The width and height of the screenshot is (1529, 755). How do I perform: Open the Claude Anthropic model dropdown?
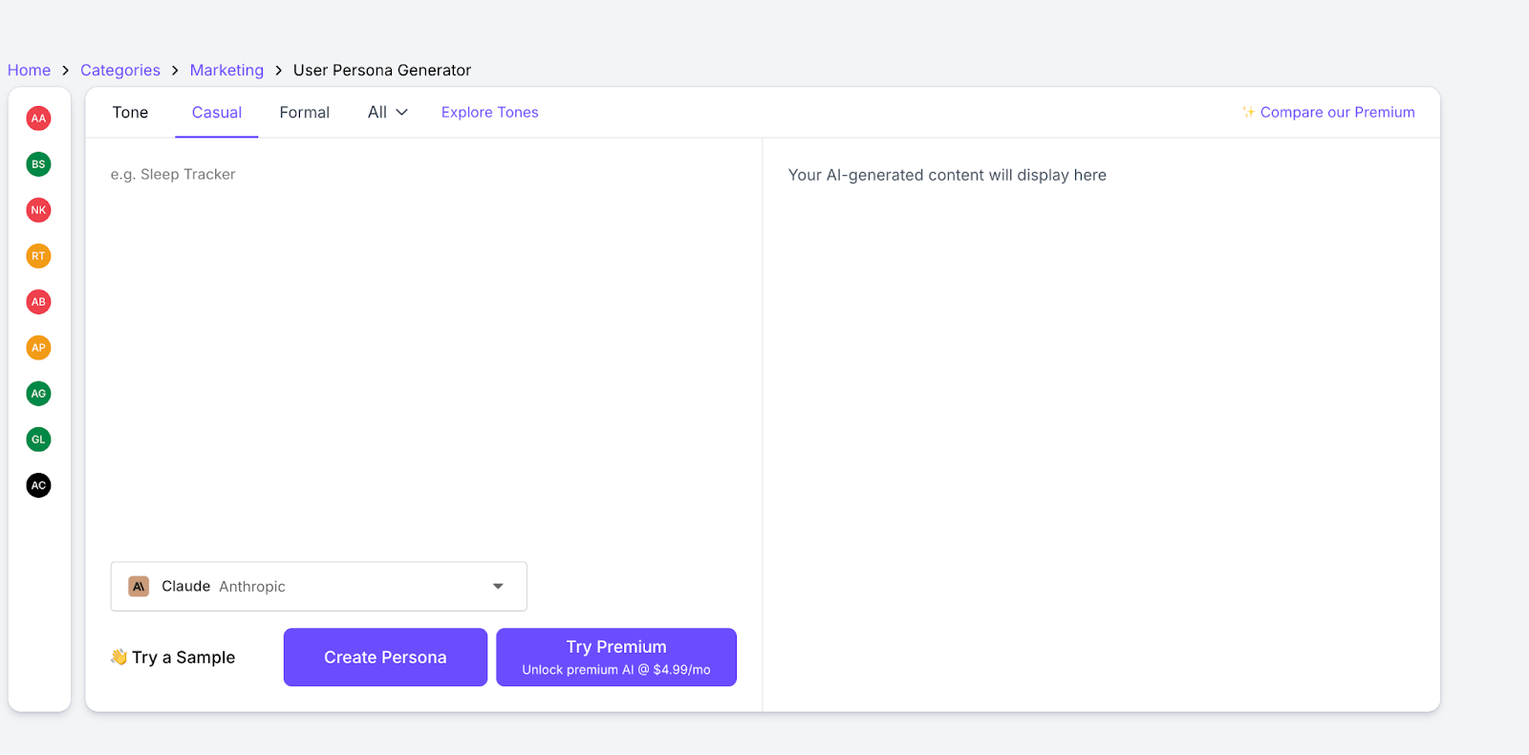[x=319, y=587]
